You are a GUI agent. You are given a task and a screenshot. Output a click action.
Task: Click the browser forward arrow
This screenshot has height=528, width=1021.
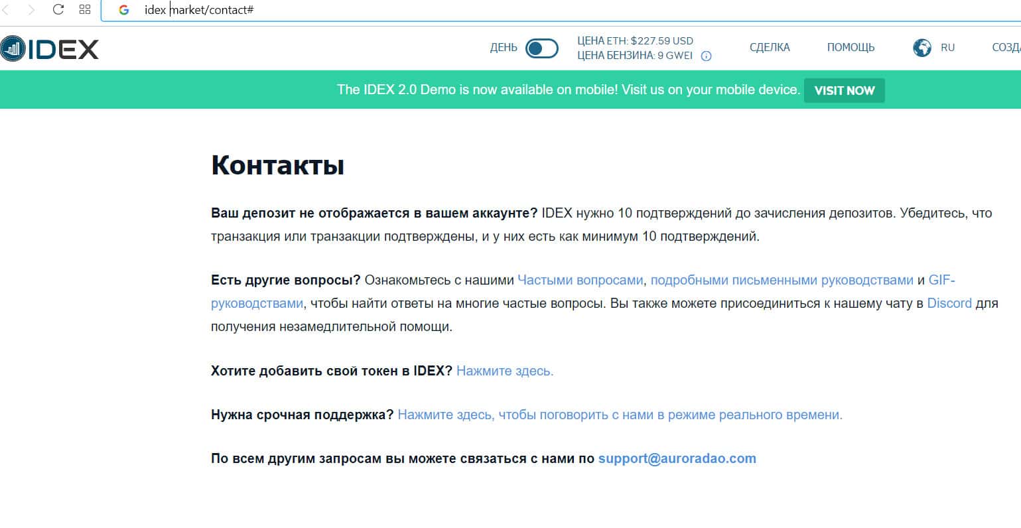click(31, 10)
